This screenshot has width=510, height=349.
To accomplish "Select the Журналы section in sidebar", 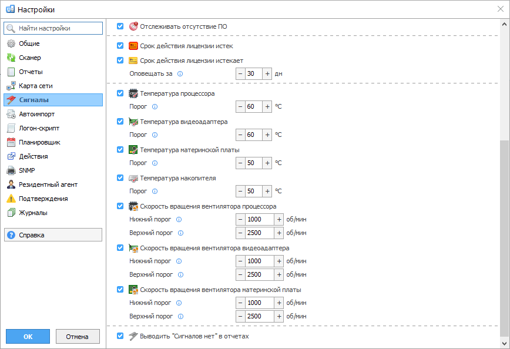I will pos(33,213).
